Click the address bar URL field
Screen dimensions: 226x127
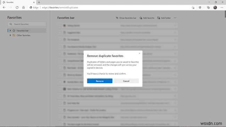110,8
